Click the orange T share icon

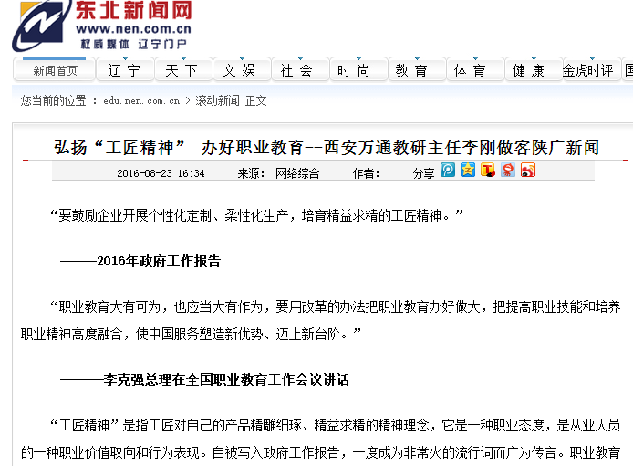click(489, 171)
